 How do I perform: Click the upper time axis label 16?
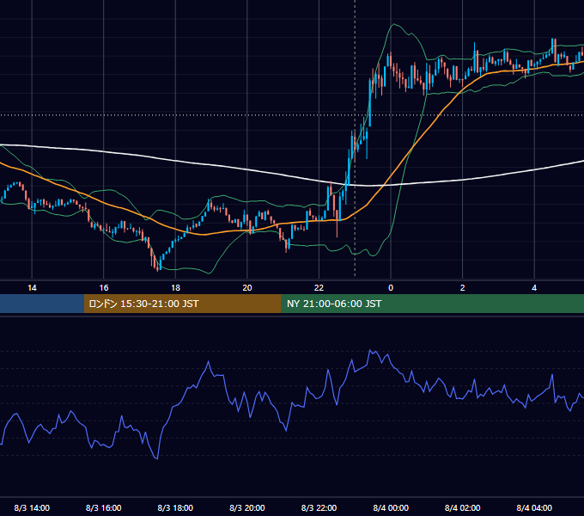[x=104, y=288]
